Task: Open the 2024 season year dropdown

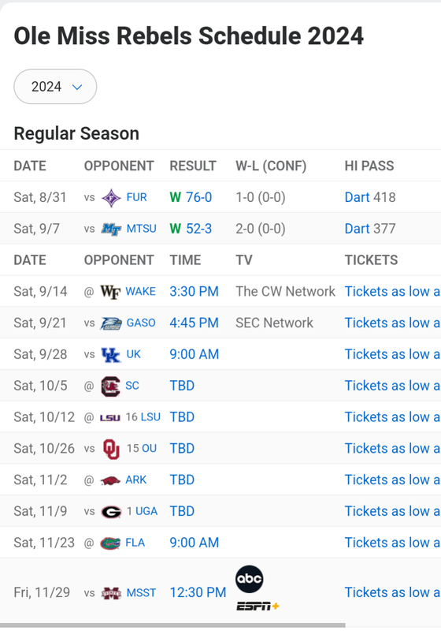Action: coord(55,87)
